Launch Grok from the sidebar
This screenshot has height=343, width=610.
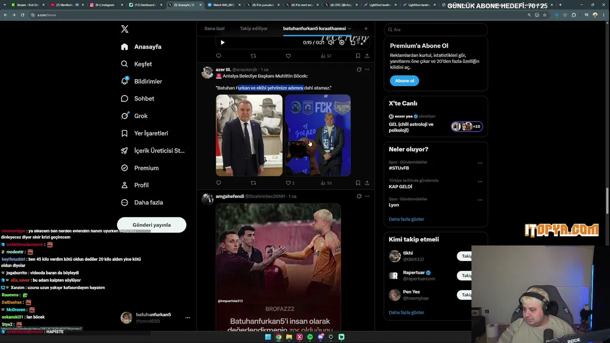[134, 116]
